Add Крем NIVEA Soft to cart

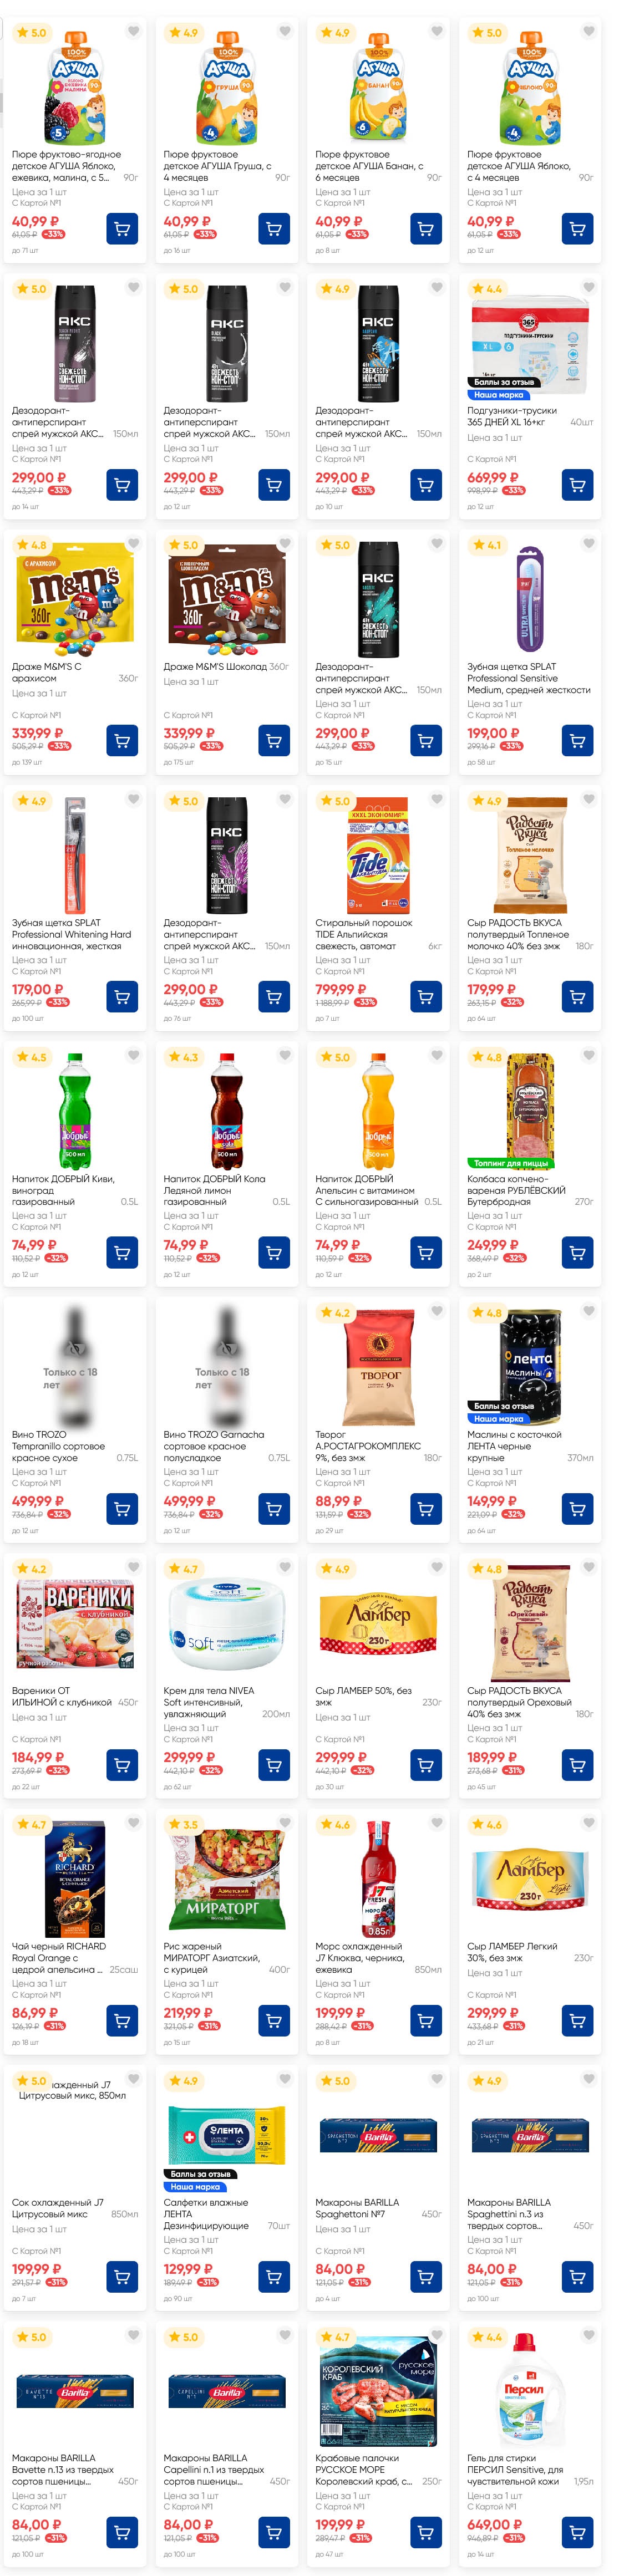click(x=274, y=1765)
